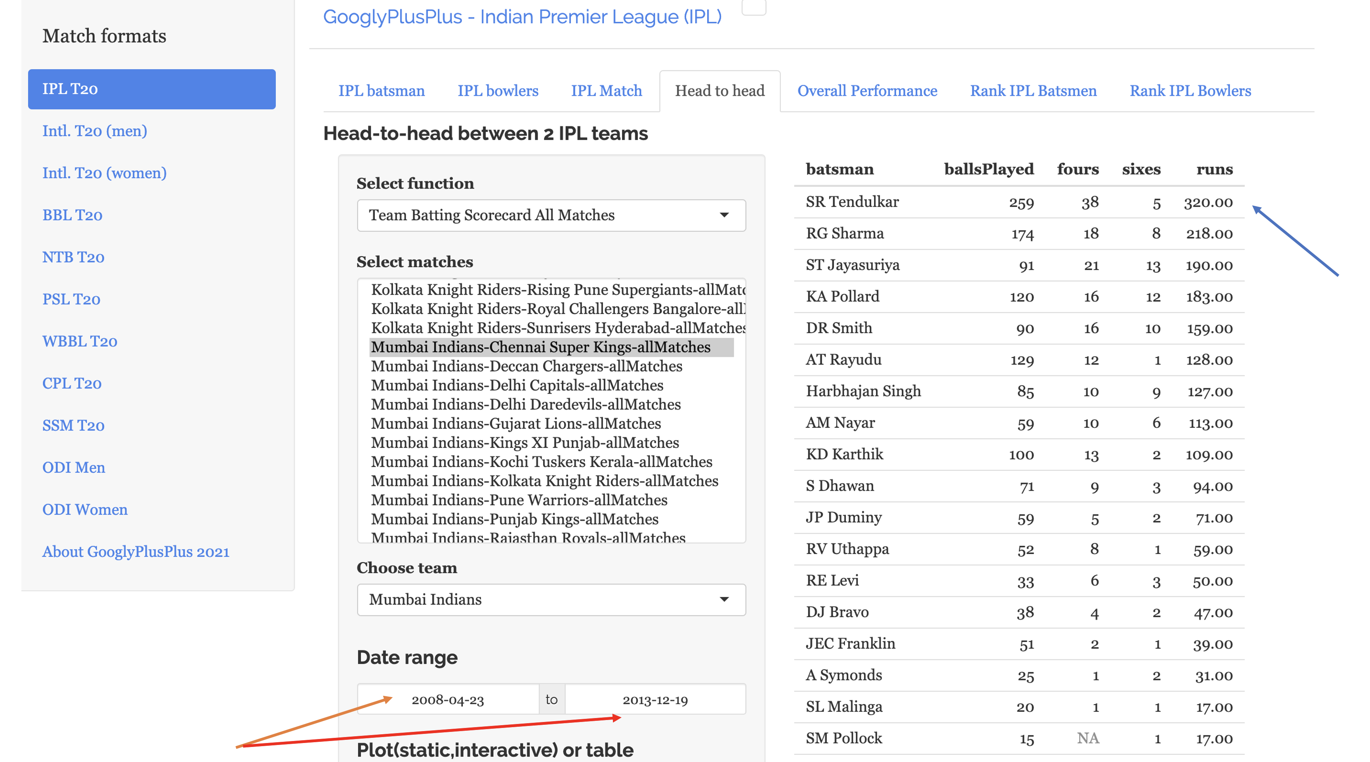
Task: Click the small box beside the page title
Action: 754,8
